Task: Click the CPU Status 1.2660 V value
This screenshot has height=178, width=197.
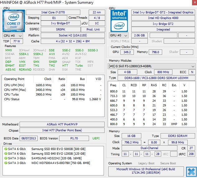Action: (95, 99)
